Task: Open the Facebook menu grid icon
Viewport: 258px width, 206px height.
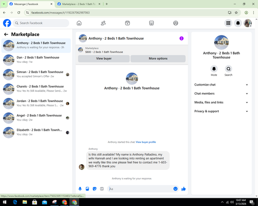Action: click(x=228, y=23)
